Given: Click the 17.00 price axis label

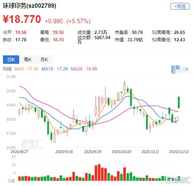Looking at the screenshot, I should [x=11, y=134].
